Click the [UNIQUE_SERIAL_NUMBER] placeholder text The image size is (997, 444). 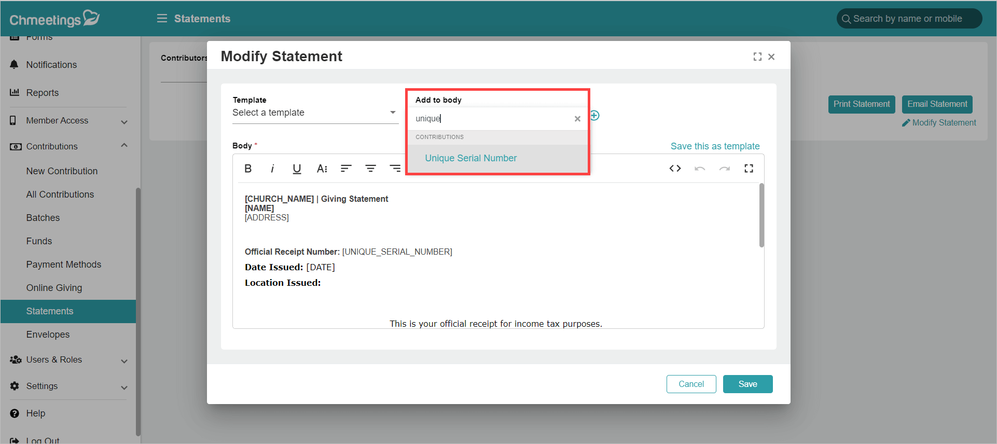(397, 252)
